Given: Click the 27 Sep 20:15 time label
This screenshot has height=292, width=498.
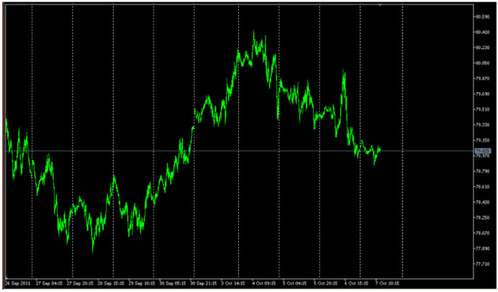Looking at the screenshot, I should pyautogui.click(x=80, y=283).
